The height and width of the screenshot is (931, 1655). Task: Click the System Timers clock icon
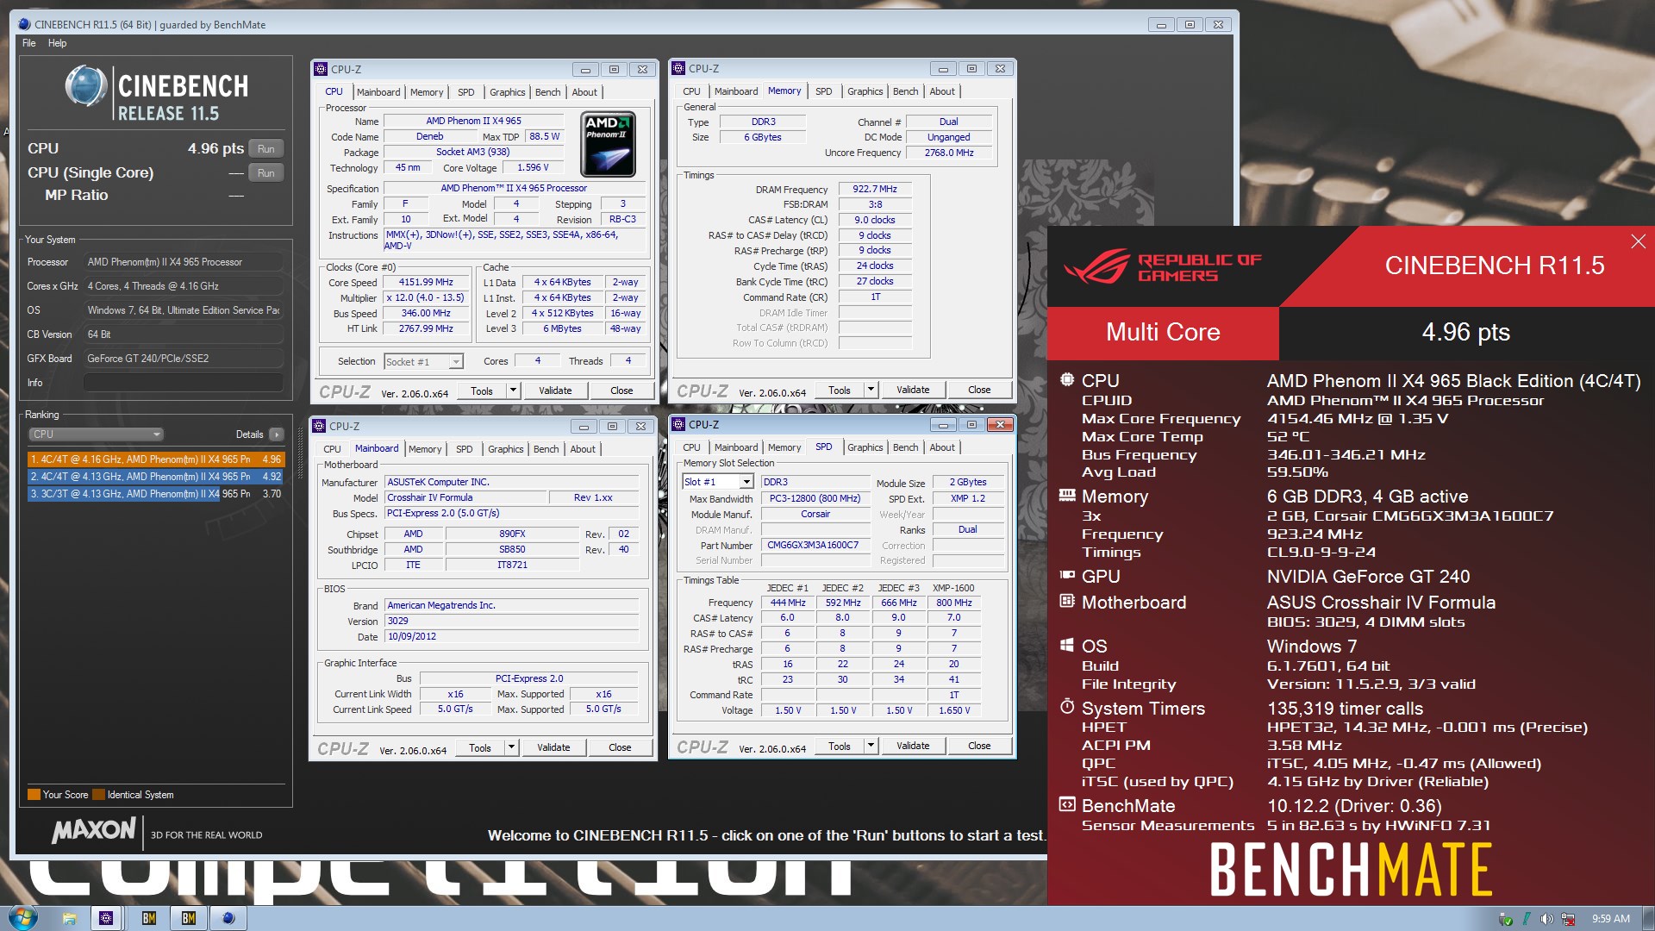(1067, 707)
